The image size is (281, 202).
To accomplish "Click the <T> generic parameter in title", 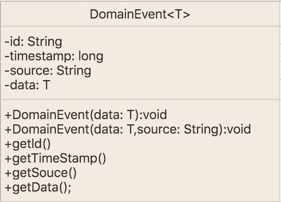I will (178, 14).
